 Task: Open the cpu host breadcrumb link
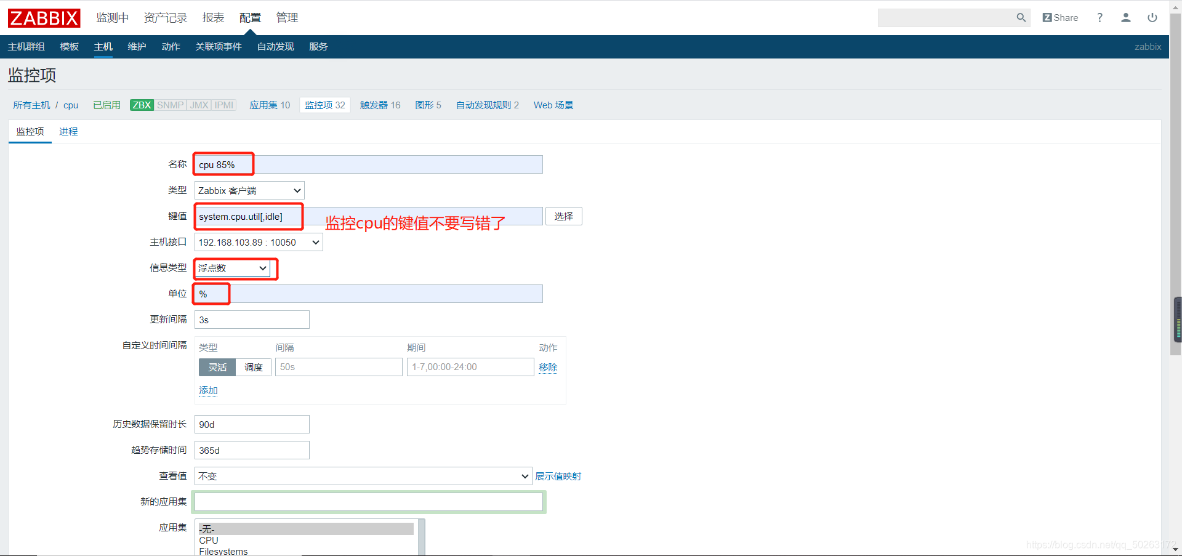(x=71, y=105)
